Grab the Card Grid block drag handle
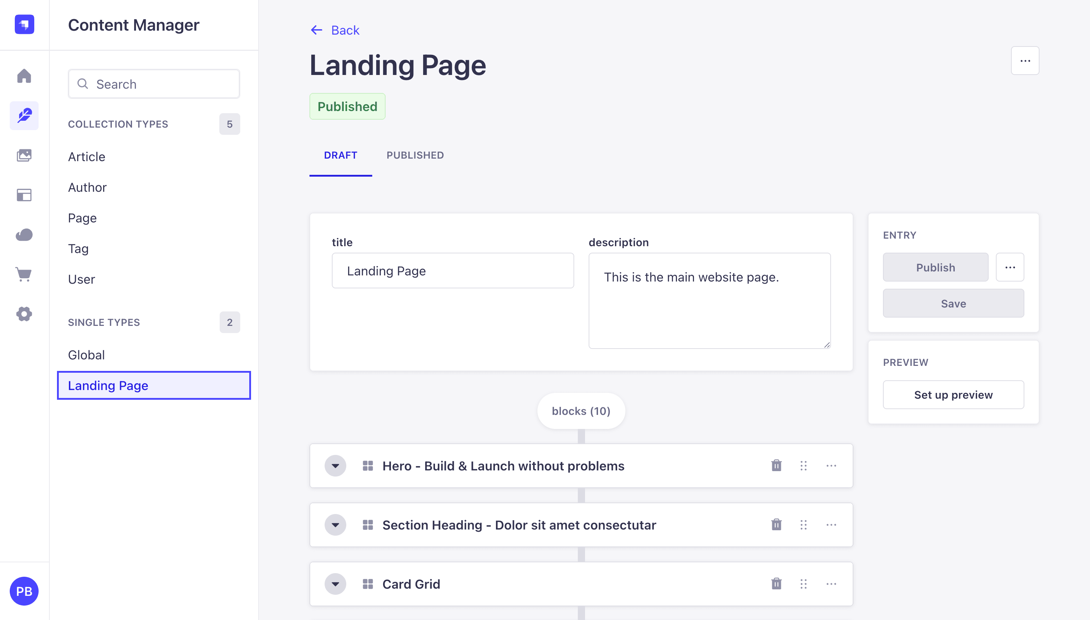This screenshot has height=620, width=1090. tap(803, 584)
